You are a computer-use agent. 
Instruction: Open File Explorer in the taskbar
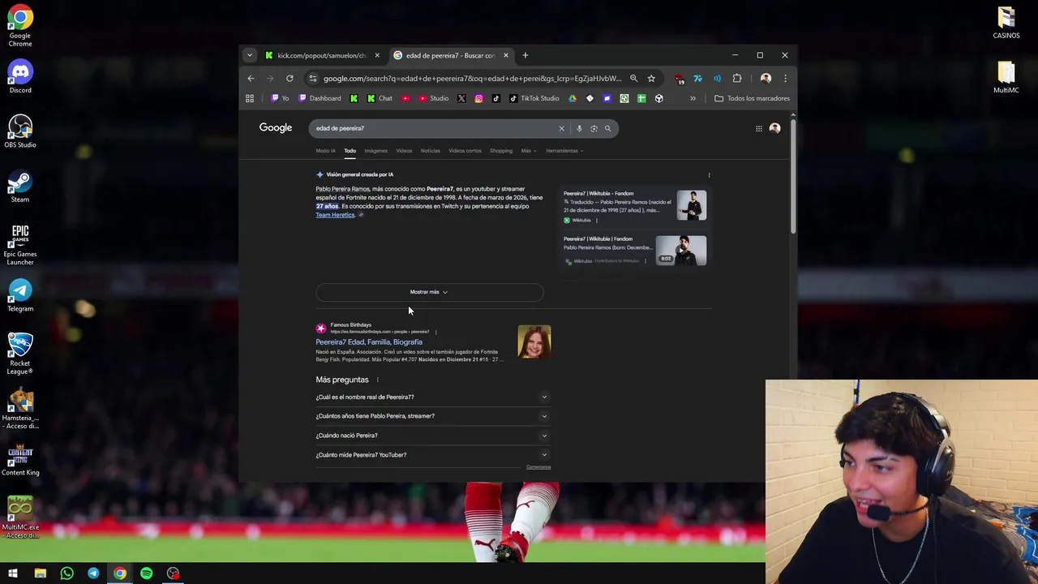coord(40,573)
